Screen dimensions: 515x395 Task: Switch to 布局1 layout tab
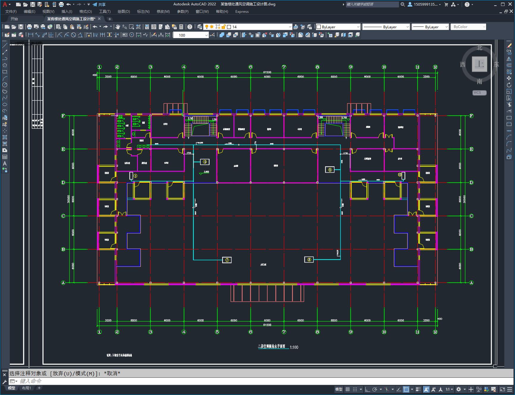tap(26, 388)
